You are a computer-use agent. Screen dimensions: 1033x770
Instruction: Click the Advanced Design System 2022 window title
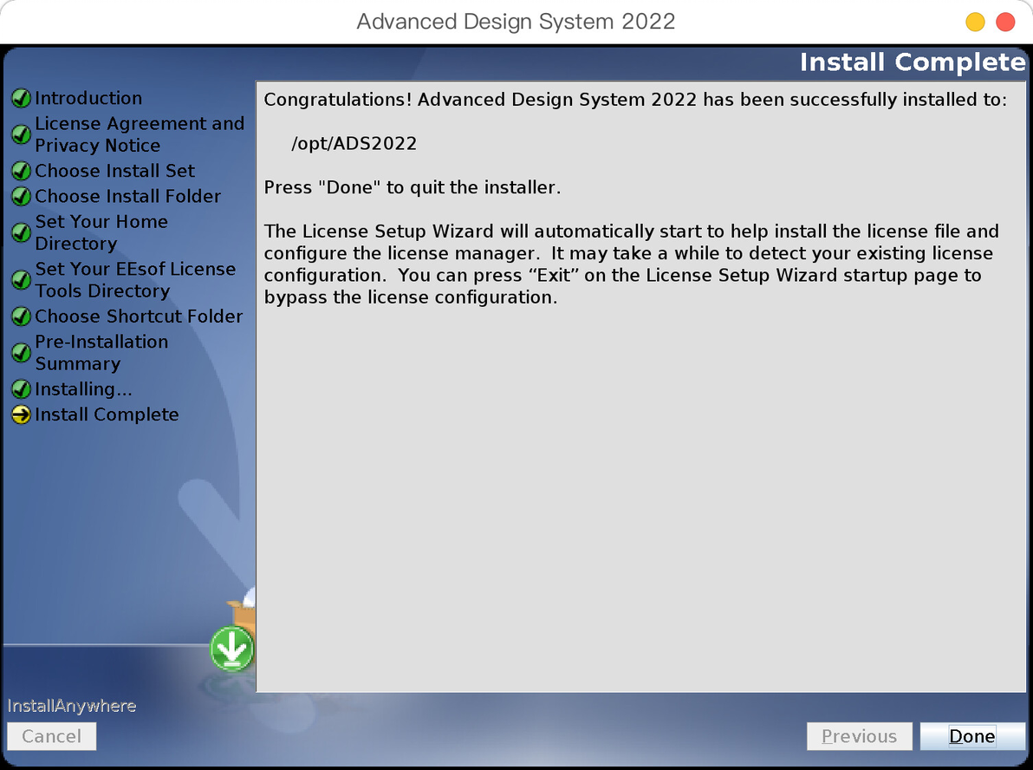point(516,22)
